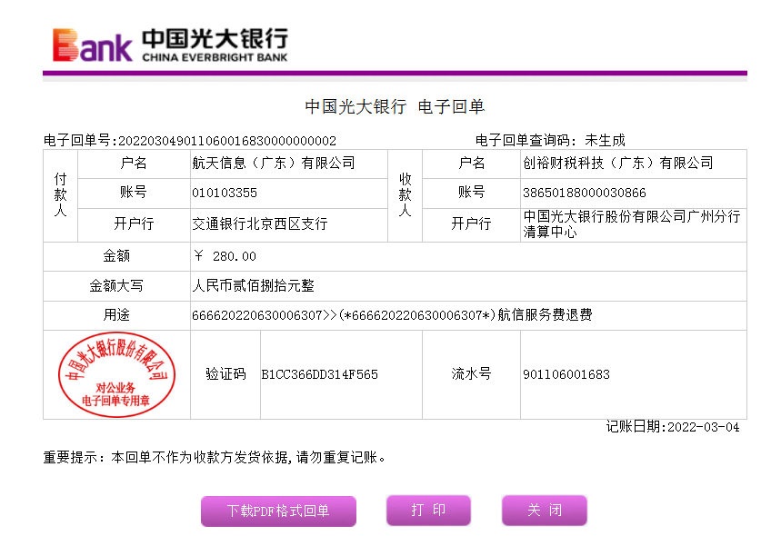781x536 pixels.
Task: Select payer bank 交通银行北京西区支行
Action: pos(260,224)
